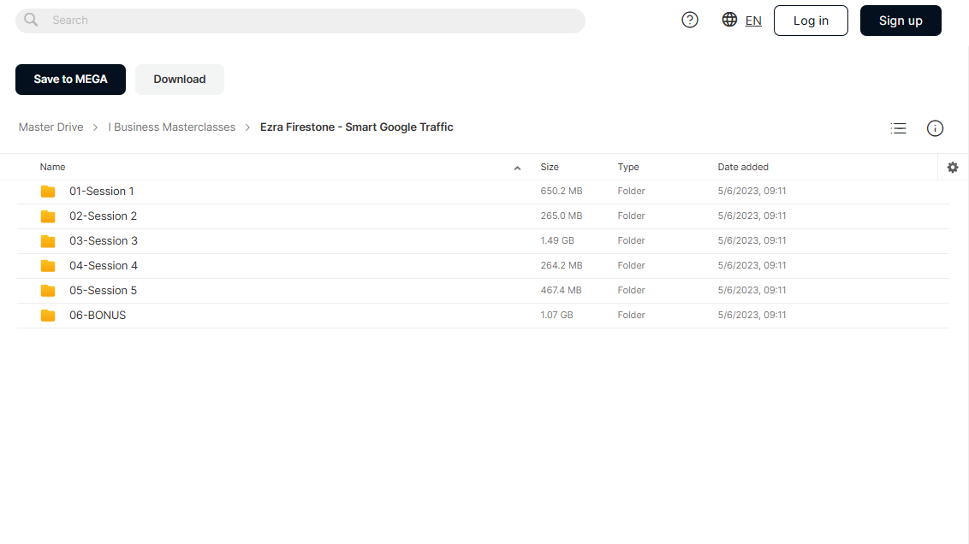Click folder icon for 01-Session 1
This screenshot has width=969, height=544.
[x=48, y=192]
